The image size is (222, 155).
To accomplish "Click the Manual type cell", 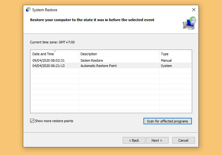I will click(166, 60).
